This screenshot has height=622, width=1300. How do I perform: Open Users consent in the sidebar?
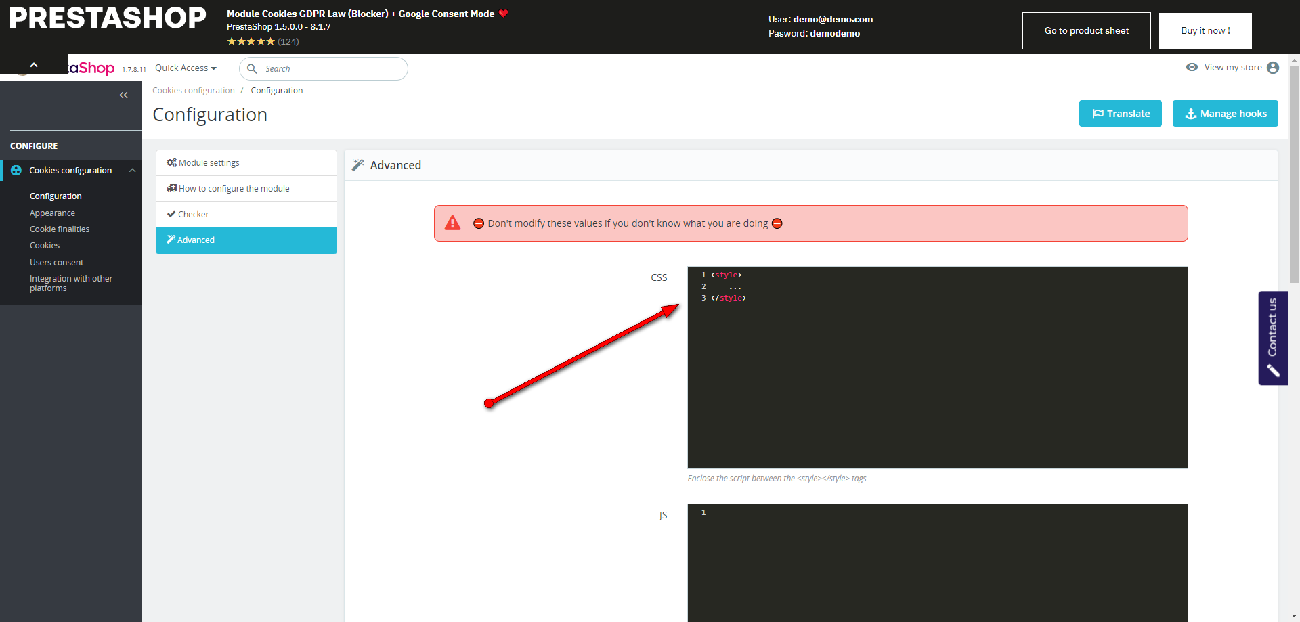tap(57, 263)
